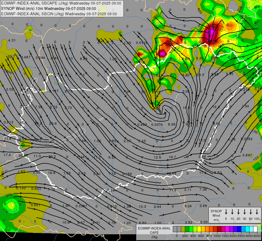Click the map value 11.6
Screen dimensions: 262x241
coord(173,190)
